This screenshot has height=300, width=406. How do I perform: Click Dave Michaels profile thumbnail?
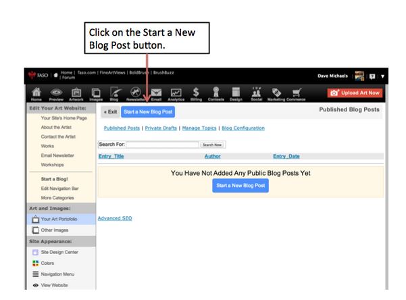[x=359, y=76]
